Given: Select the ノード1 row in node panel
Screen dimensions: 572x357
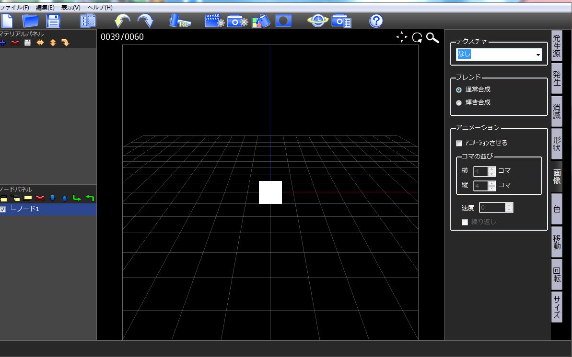Looking at the screenshot, I should point(48,209).
